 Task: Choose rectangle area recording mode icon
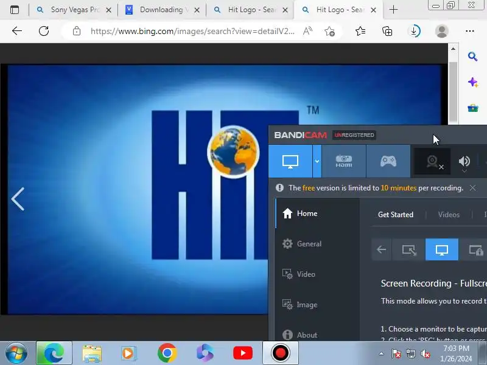pyautogui.click(x=408, y=249)
